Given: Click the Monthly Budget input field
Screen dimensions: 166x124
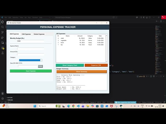Looking at the screenshot, I should [x=31, y=41].
